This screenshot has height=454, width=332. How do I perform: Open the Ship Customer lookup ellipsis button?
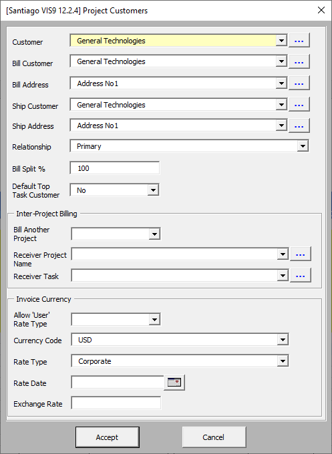[x=299, y=105]
